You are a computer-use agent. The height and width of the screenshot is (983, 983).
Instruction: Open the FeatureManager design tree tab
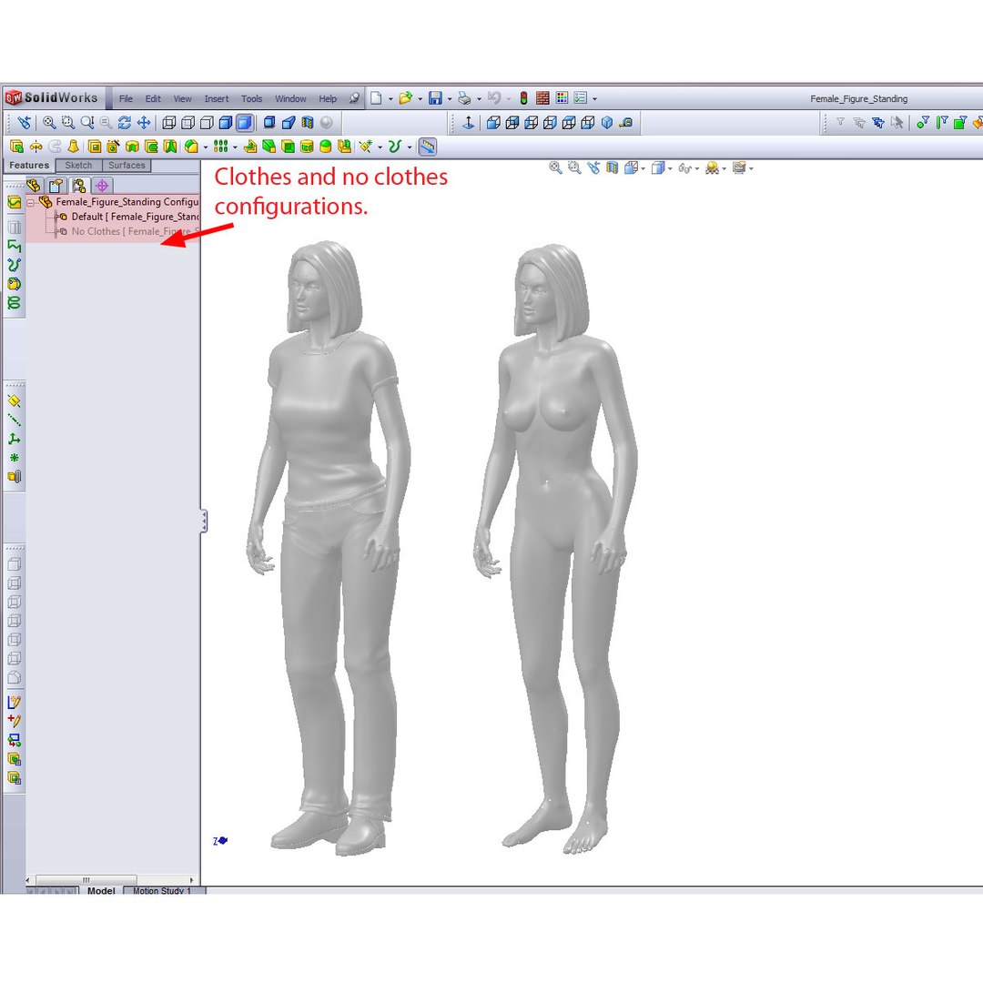(34, 186)
